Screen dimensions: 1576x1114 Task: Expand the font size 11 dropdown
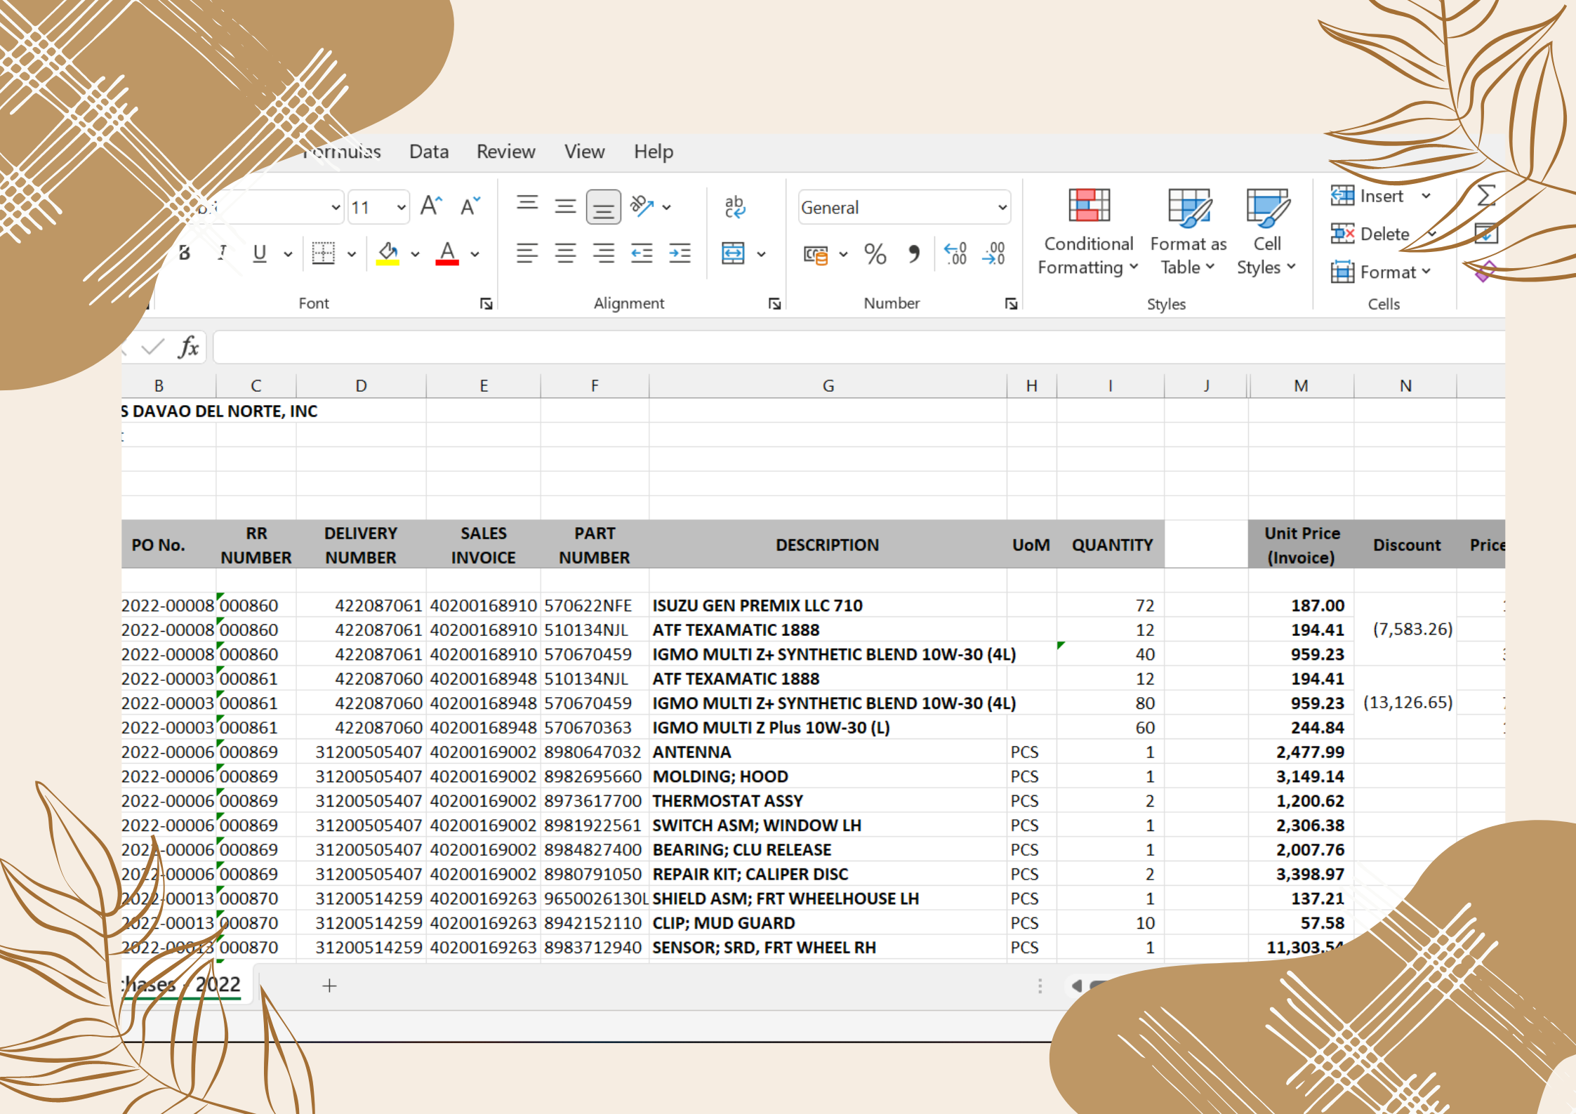click(401, 208)
